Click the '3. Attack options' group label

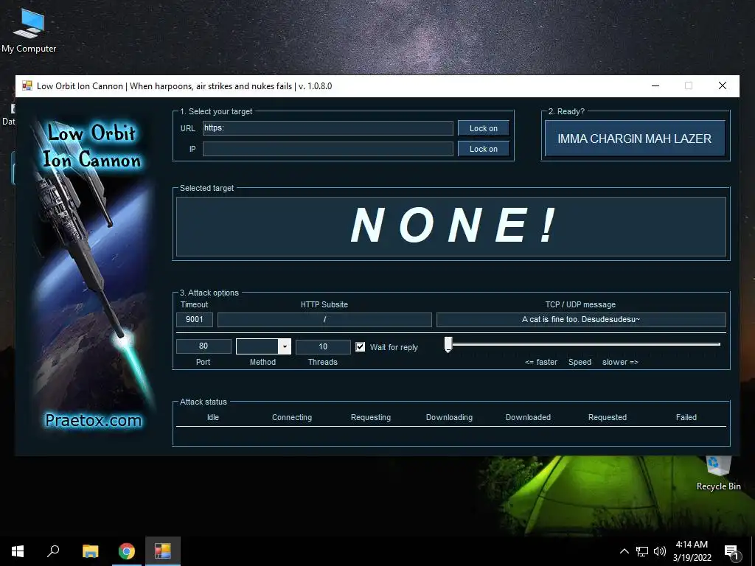click(209, 293)
